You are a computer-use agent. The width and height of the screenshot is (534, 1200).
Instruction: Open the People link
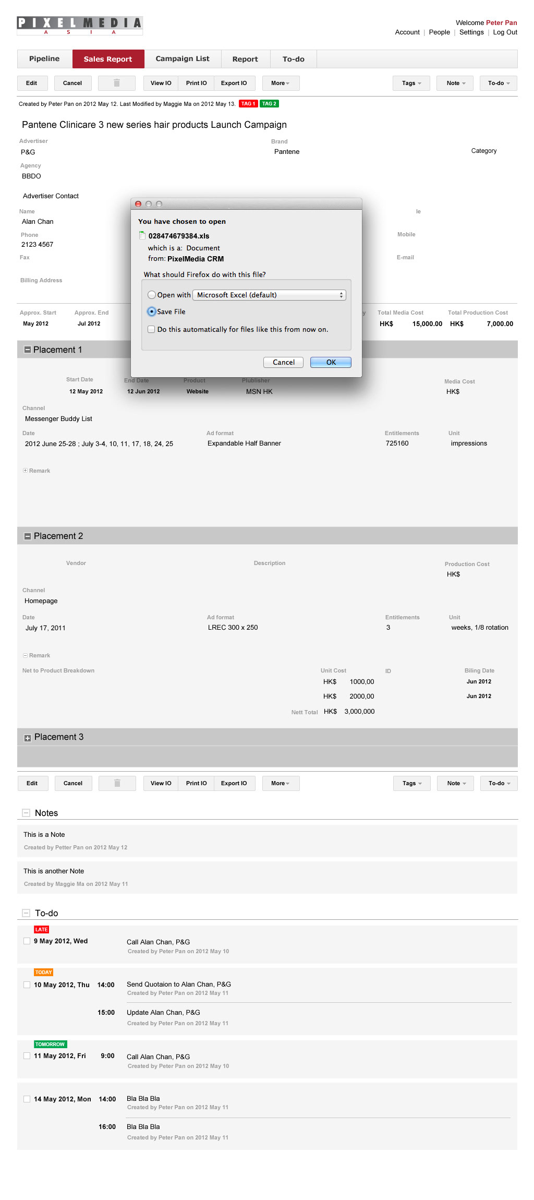440,32
